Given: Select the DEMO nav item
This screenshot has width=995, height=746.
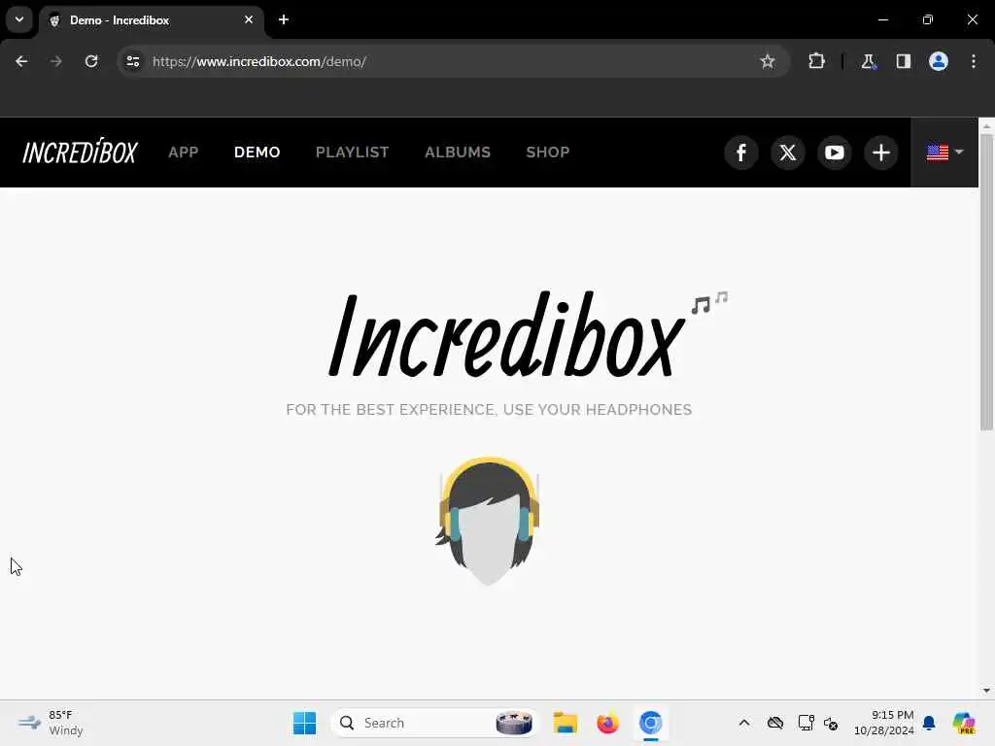Looking at the screenshot, I should click(257, 153).
